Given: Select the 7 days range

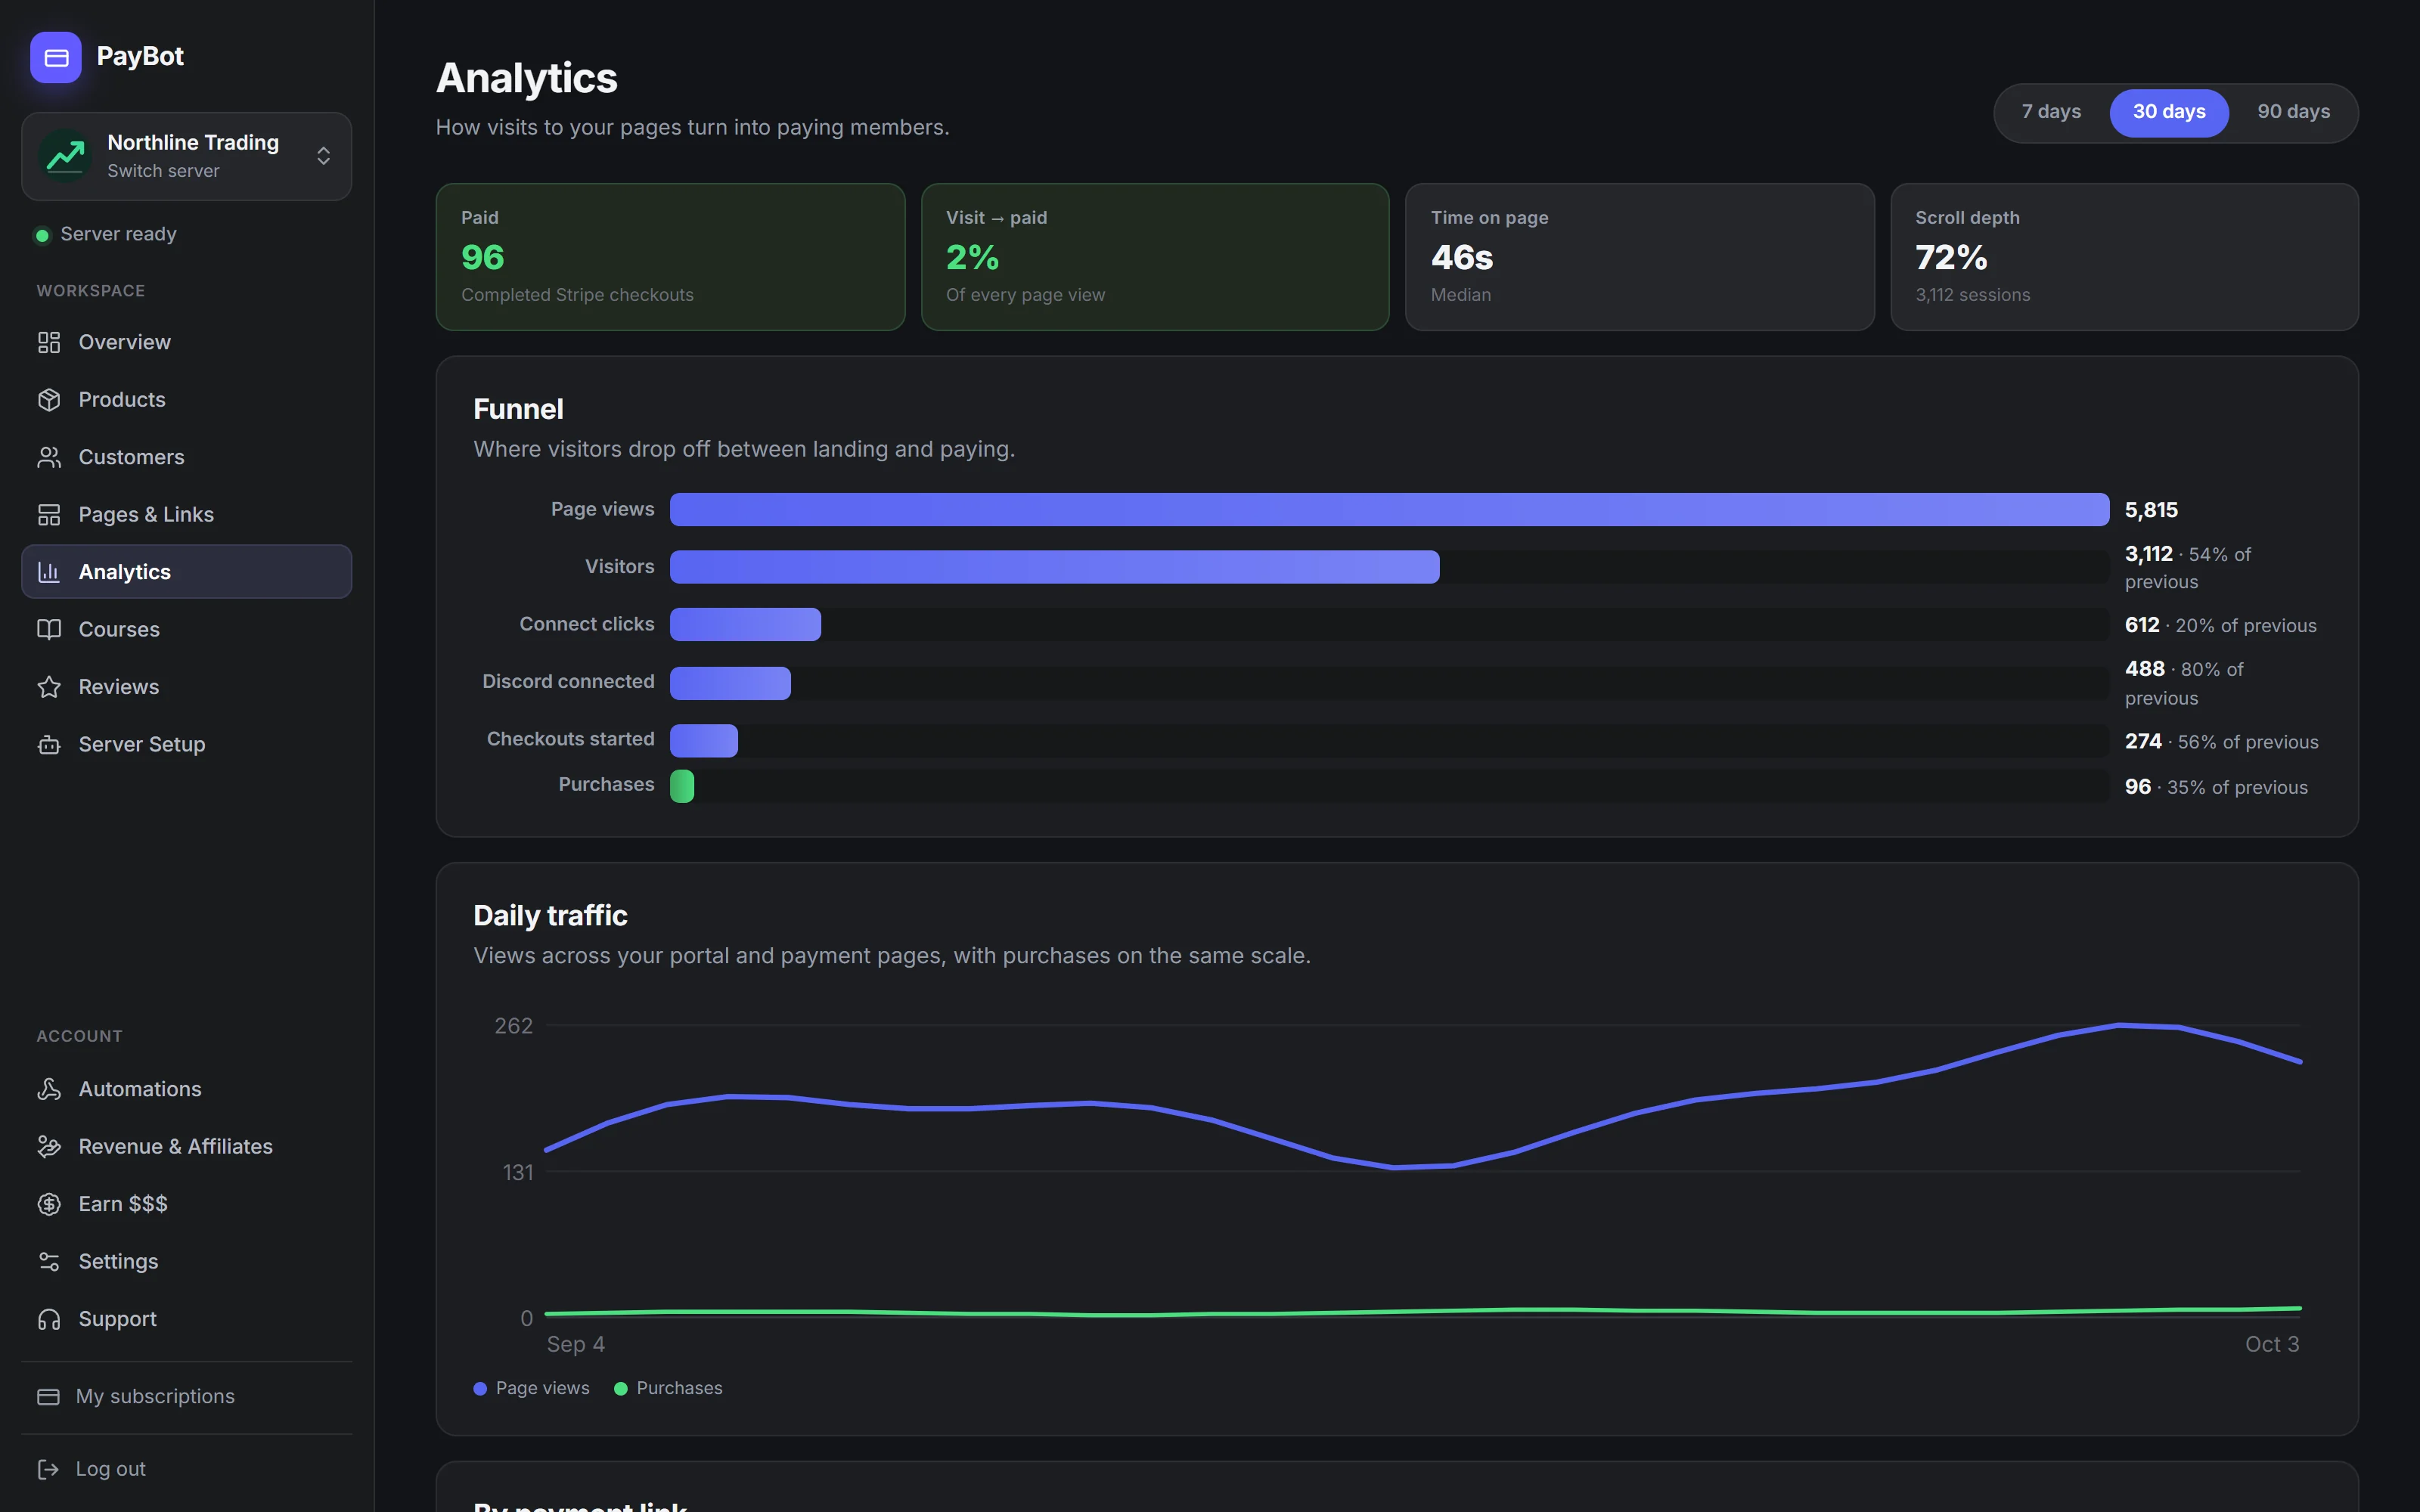Looking at the screenshot, I should point(2051,112).
